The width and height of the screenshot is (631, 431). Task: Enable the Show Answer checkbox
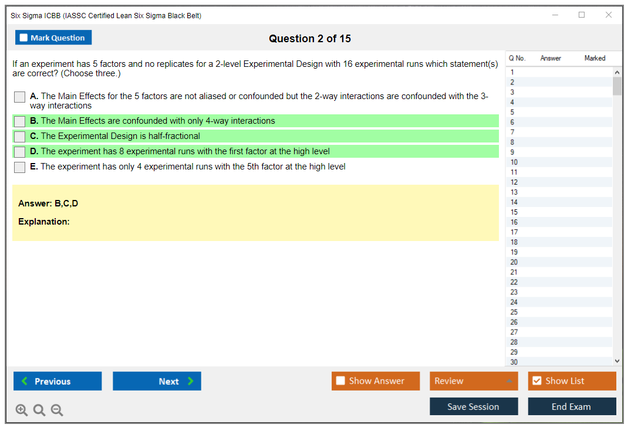(x=341, y=381)
